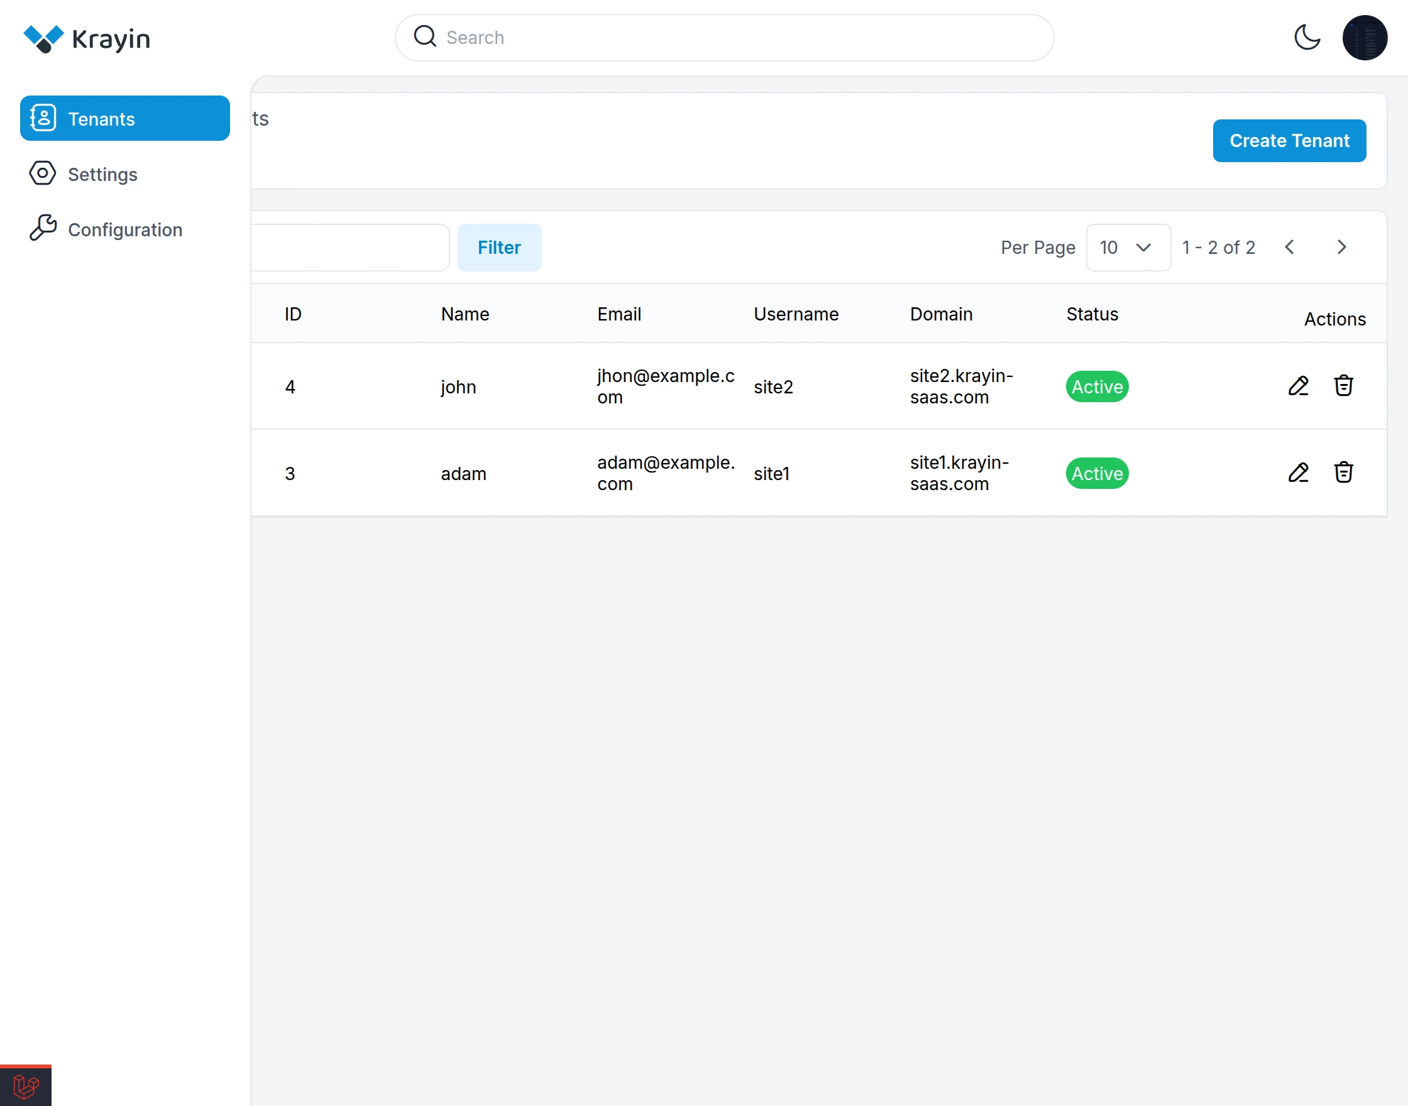This screenshot has width=1408, height=1106.
Task: Click the Laravel debugbar icon
Action: pyautogui.click(x=26, y=1086)
